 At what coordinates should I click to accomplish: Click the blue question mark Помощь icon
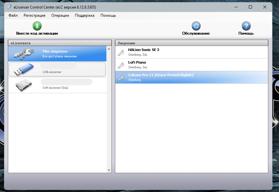(x=246, y=26)
